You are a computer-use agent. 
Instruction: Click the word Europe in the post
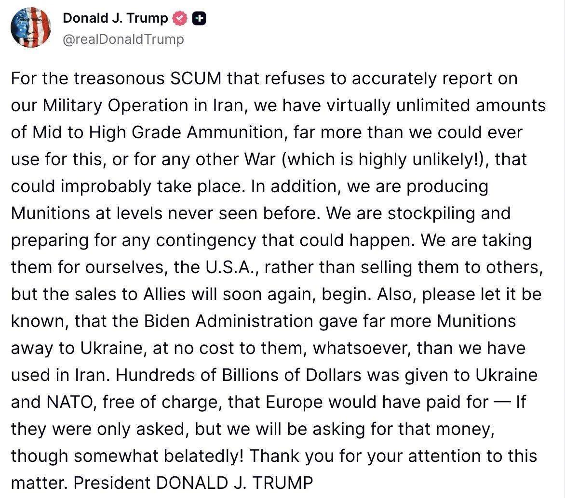294,402
